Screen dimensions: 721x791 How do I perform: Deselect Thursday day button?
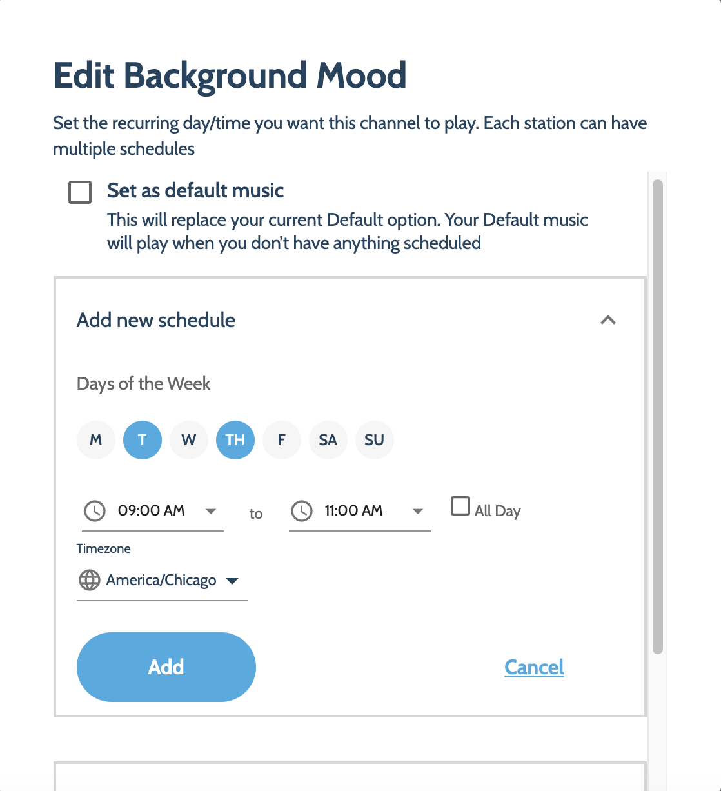coord(235,440)
